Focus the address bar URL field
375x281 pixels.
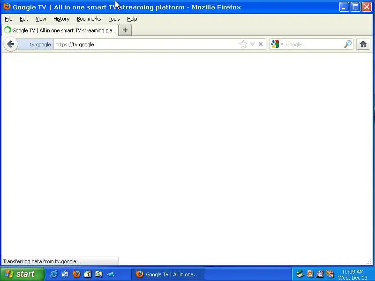(x=146, y=44)
